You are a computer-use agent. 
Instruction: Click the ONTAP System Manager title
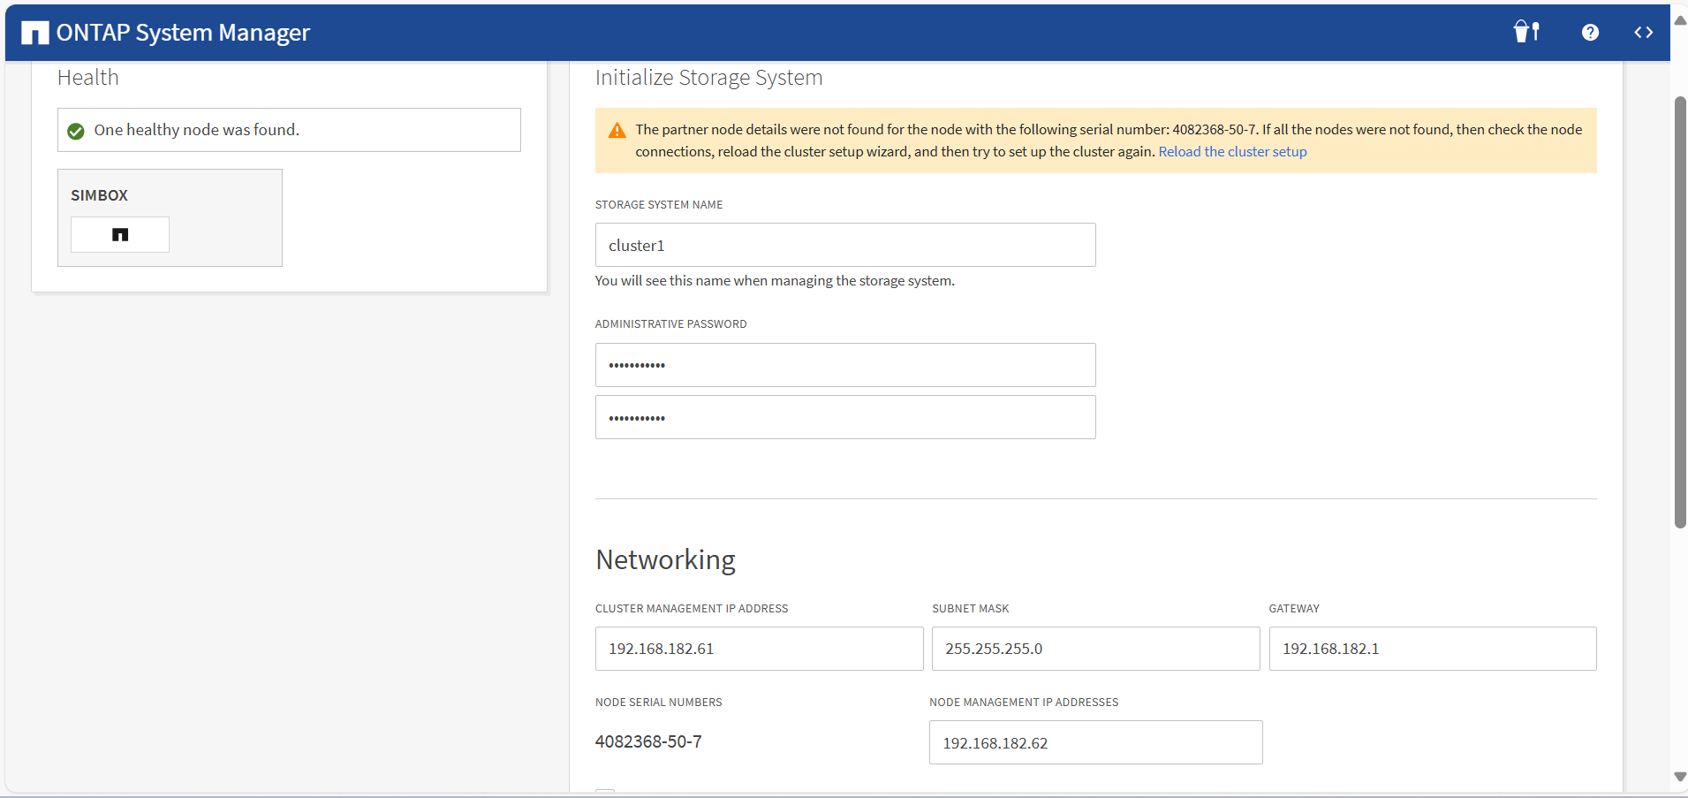point(183,33)
